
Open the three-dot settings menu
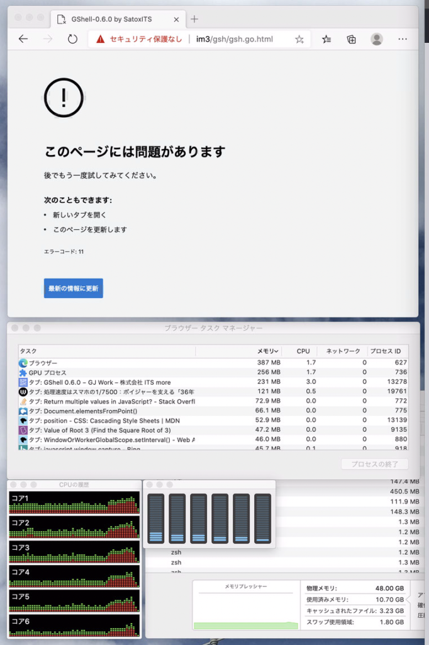coord(403,39)
